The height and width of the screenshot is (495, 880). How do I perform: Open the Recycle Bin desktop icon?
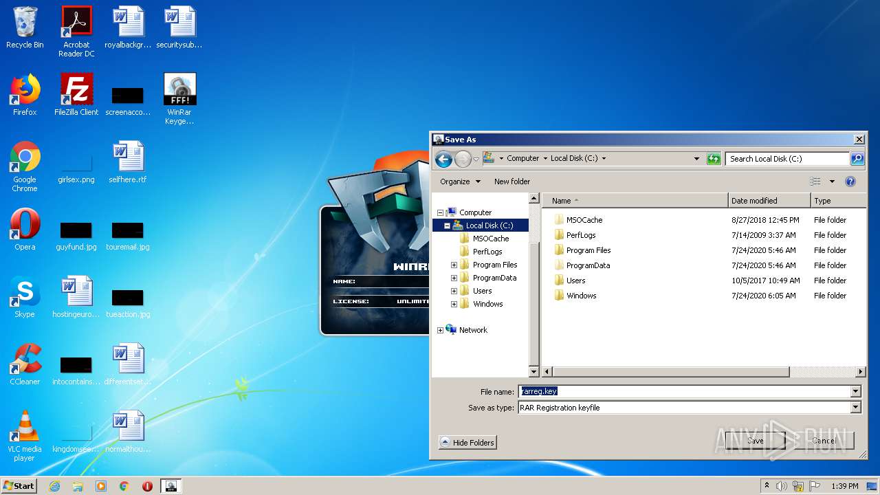tap(25, 28)
